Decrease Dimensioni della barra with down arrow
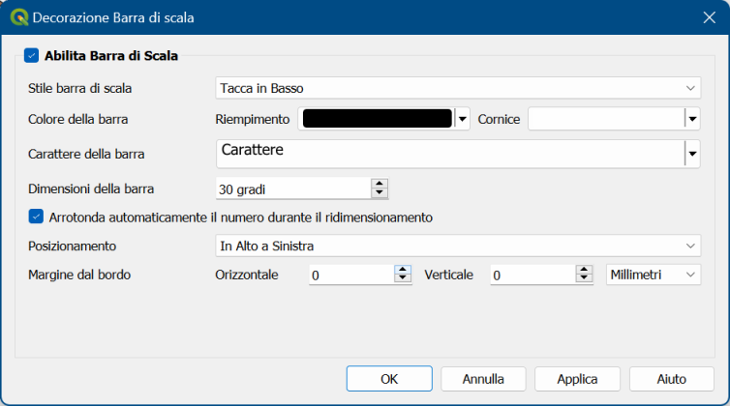 (x=380, y=194)
